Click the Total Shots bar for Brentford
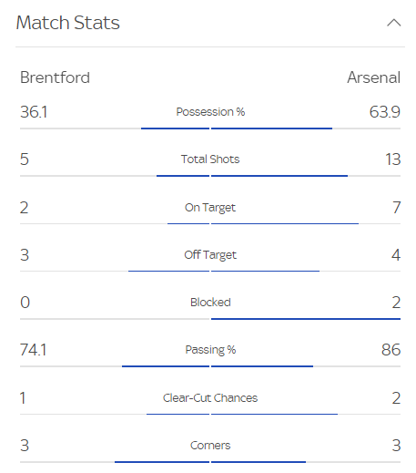The width and height of the screenshot is (416, 473). click(183, 176)
